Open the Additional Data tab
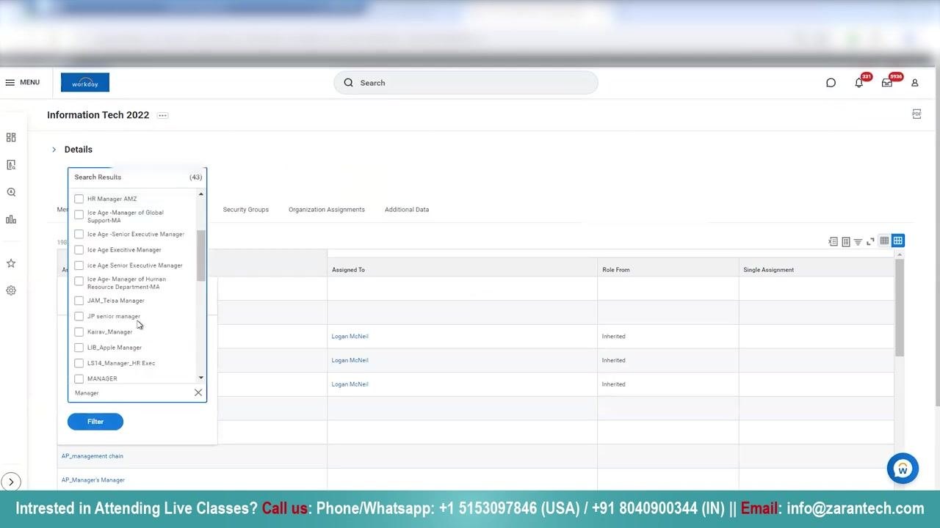This screenshot has width=940, height=528. 407,210
